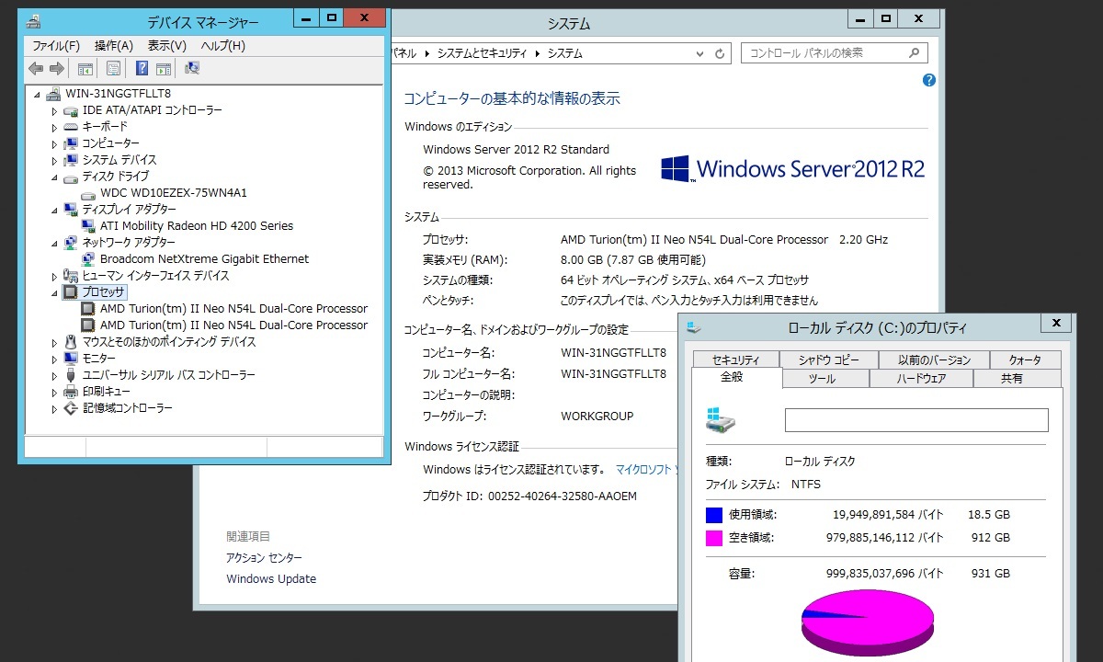Open the ファイル(F) menu
Screen dimensions: 1103x662
pos(56,46)
